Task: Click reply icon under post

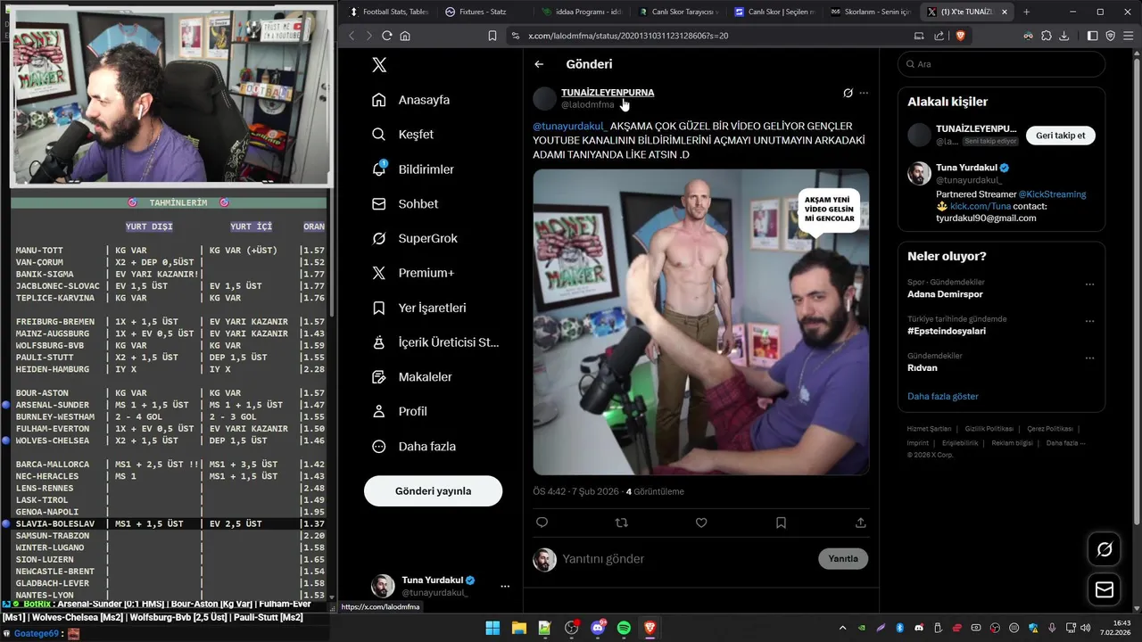Action: [x=542, y=523]
